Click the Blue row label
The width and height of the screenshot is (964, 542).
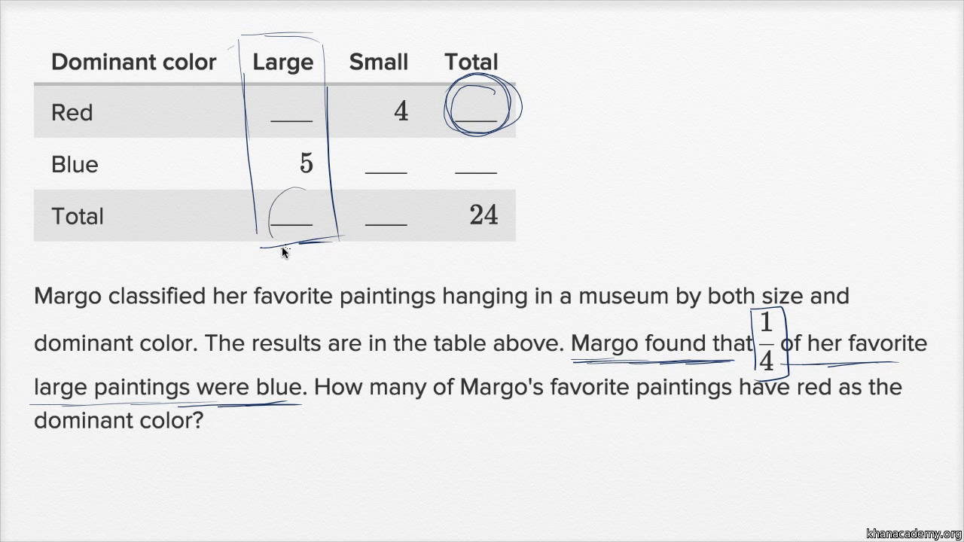coord(75,164)
